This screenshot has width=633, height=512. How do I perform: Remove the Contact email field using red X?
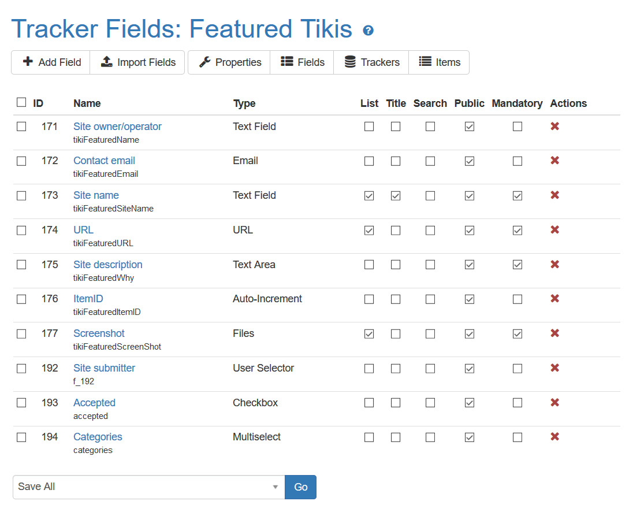pyautogui.click(x=554, y=161)
